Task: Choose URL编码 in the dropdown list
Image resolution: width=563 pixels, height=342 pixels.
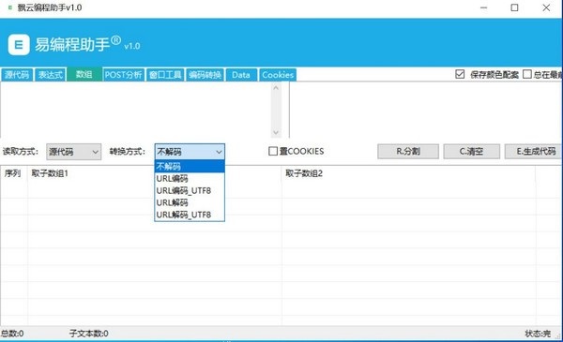Action: click(x=190, y=179)
